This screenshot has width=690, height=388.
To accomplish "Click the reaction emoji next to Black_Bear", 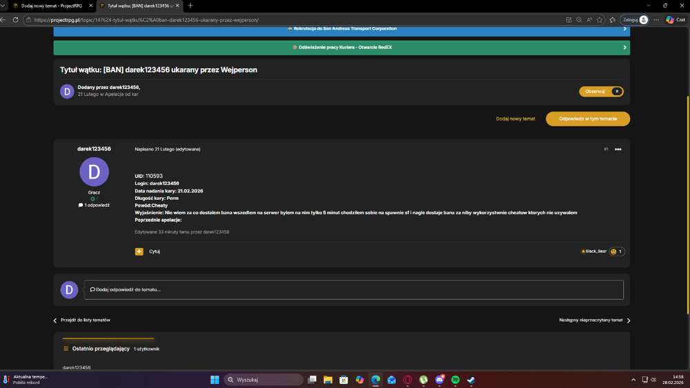I will (x=613, y=252).
